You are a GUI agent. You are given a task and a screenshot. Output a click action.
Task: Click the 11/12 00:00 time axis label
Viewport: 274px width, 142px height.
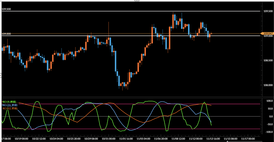tap(196, 139)
